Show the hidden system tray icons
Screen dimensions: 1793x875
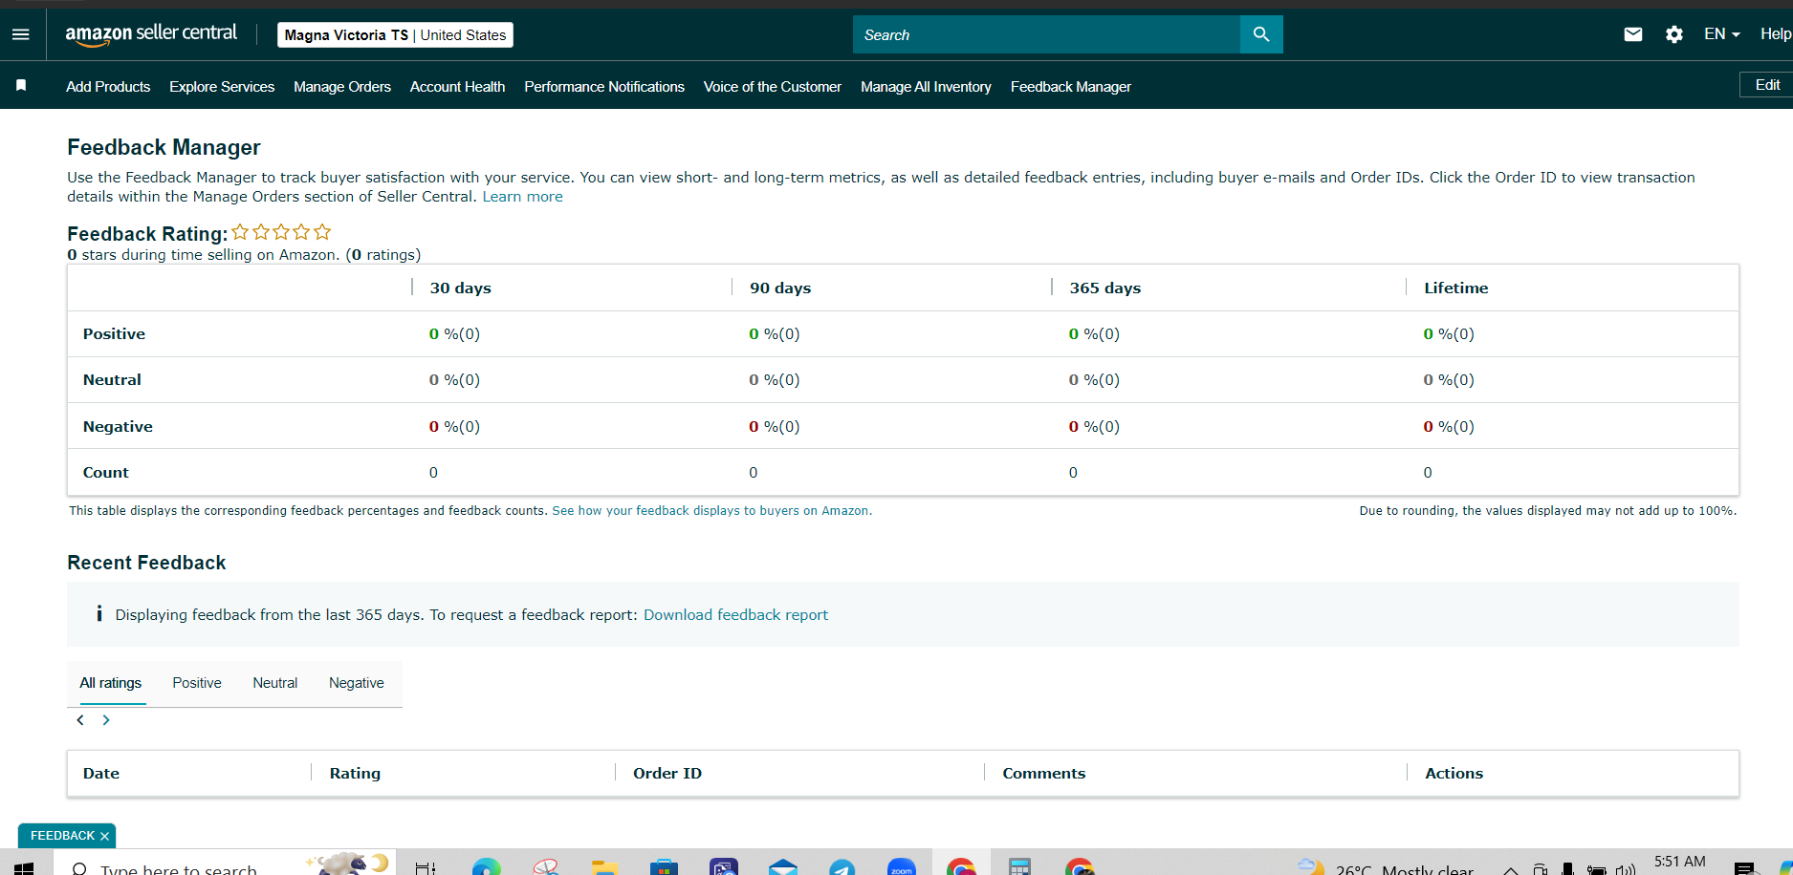click(1511, 869)
